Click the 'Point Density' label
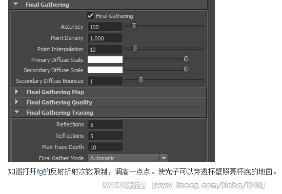 click(67, 38)
